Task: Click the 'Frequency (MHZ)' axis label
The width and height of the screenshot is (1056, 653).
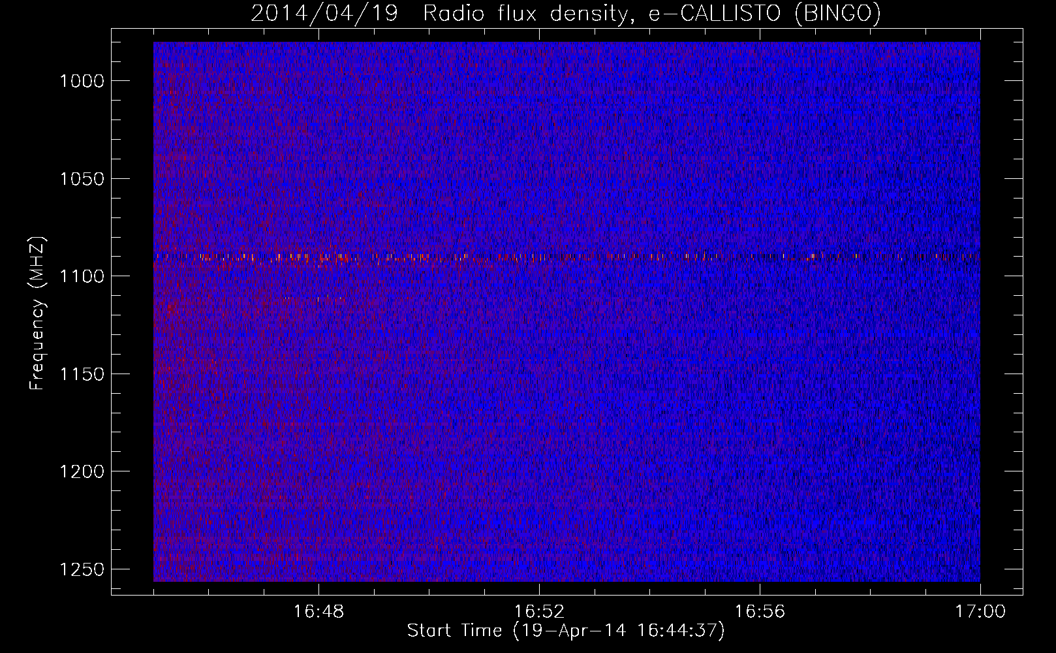Action: tap(37, 313)
